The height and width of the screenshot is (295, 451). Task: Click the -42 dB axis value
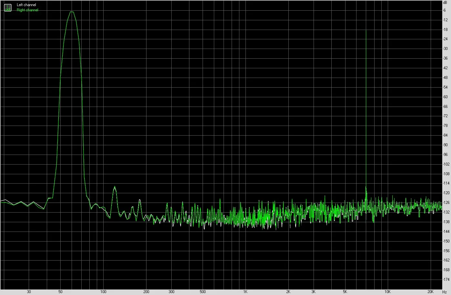(x=445, y=68)
